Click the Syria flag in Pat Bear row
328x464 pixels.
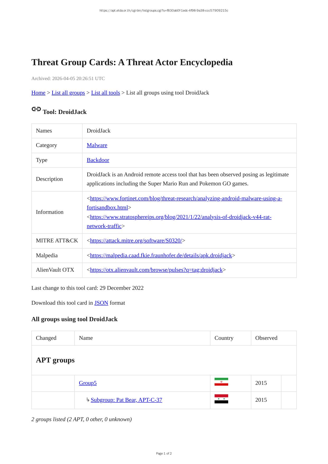(221, 399)
